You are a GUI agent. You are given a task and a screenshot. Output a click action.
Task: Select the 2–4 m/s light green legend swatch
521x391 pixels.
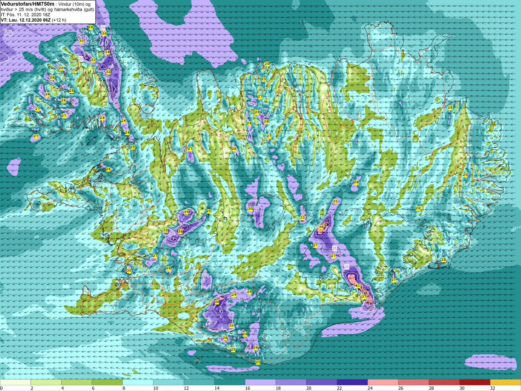coord(46,382)
